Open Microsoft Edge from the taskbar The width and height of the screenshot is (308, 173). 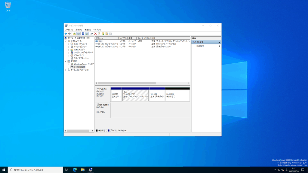(x=75, y=170)
